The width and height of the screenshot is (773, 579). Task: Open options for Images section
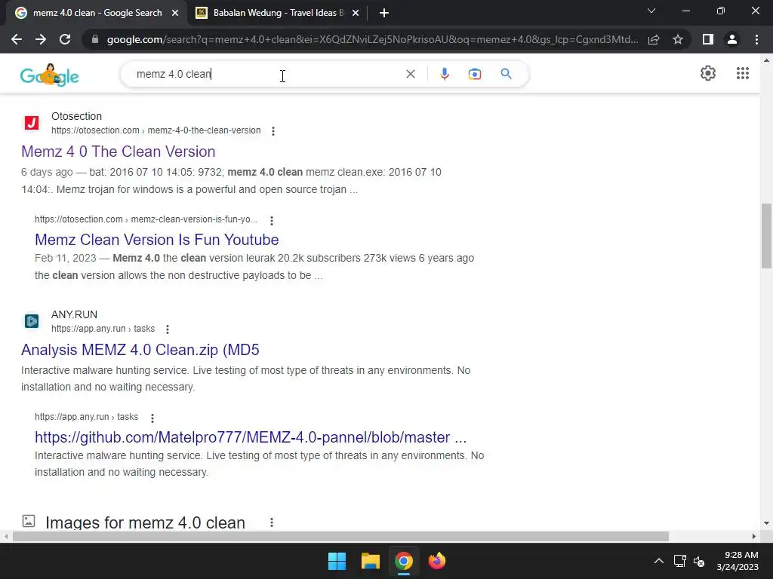(x=272, y=522)
